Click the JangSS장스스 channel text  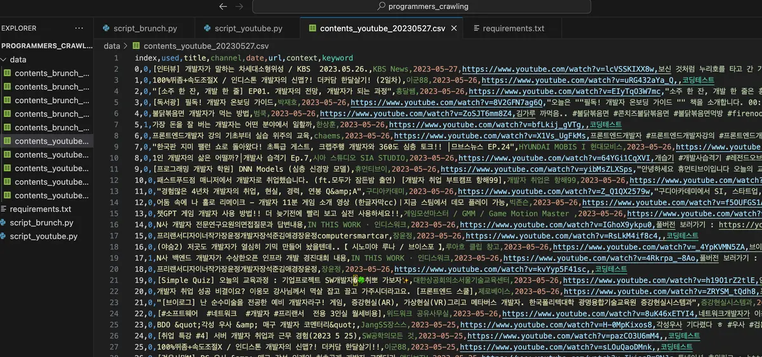point(382,325)
